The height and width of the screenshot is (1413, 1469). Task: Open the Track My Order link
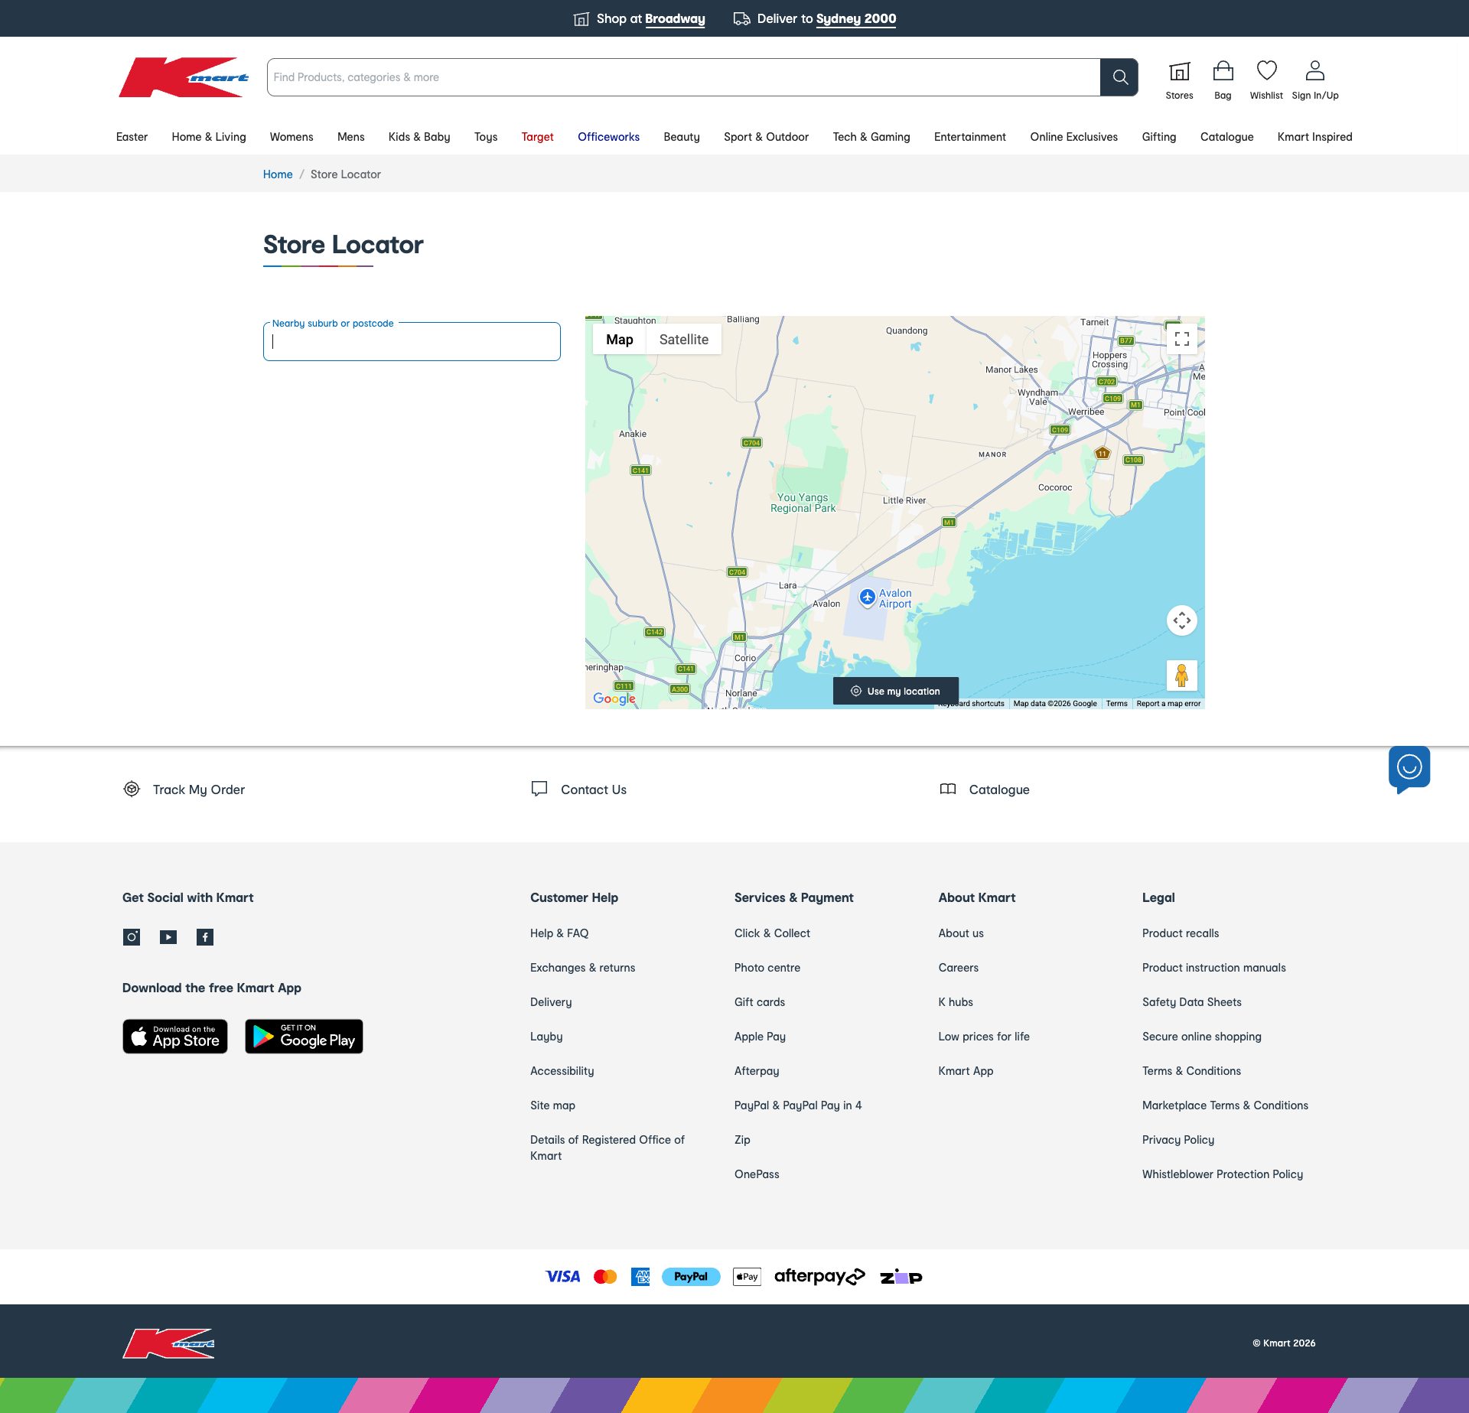point(197,789)
